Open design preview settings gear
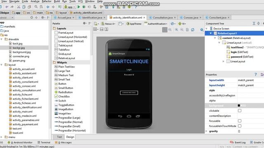 (x=202, y=30)
